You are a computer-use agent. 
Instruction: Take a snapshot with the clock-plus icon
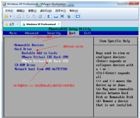[28, 17]
